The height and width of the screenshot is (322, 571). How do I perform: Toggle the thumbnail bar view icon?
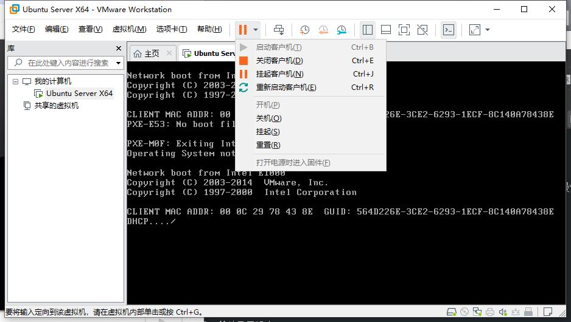(386, 30)
